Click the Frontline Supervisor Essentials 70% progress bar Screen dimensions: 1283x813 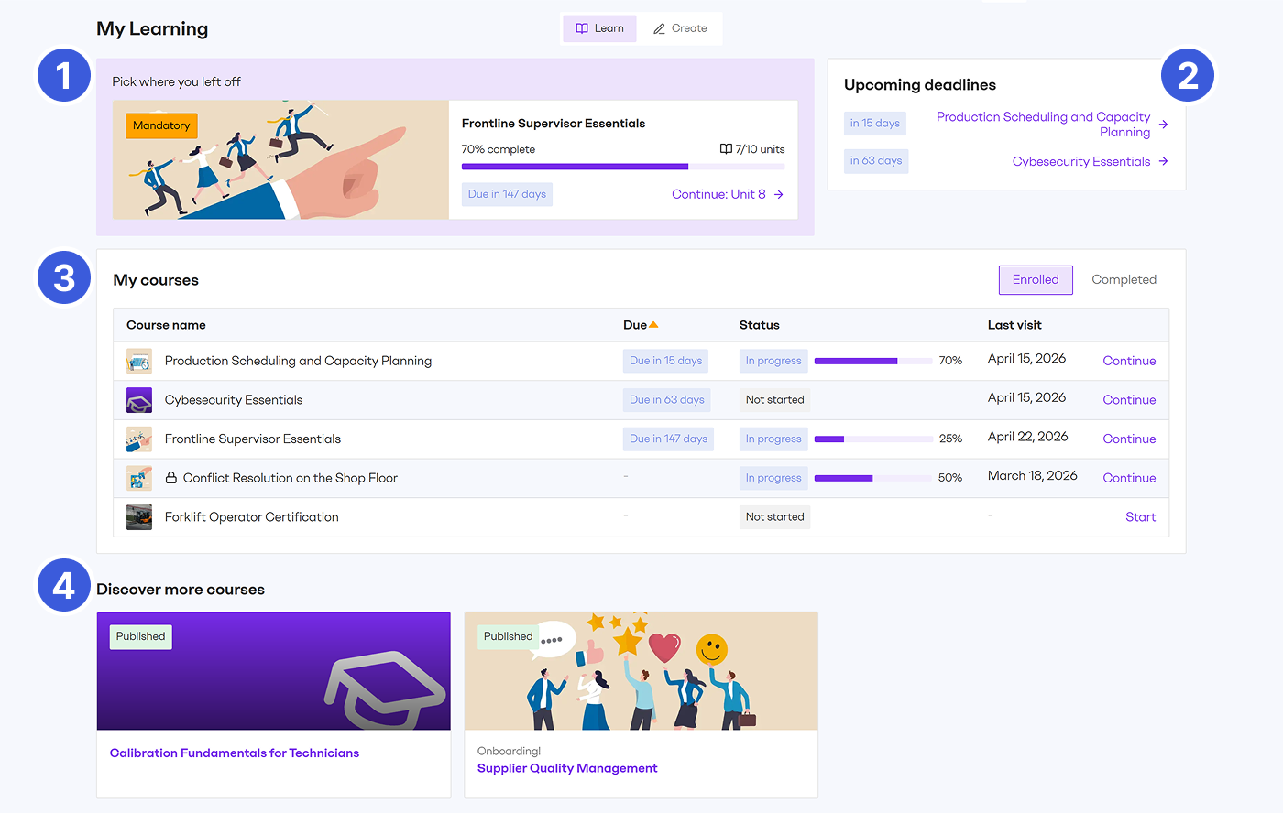[623, 167]
